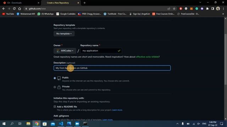Open the Extensions puzzle icon
The height and width of the screenshot is (127, 227).
coord(207,8)
